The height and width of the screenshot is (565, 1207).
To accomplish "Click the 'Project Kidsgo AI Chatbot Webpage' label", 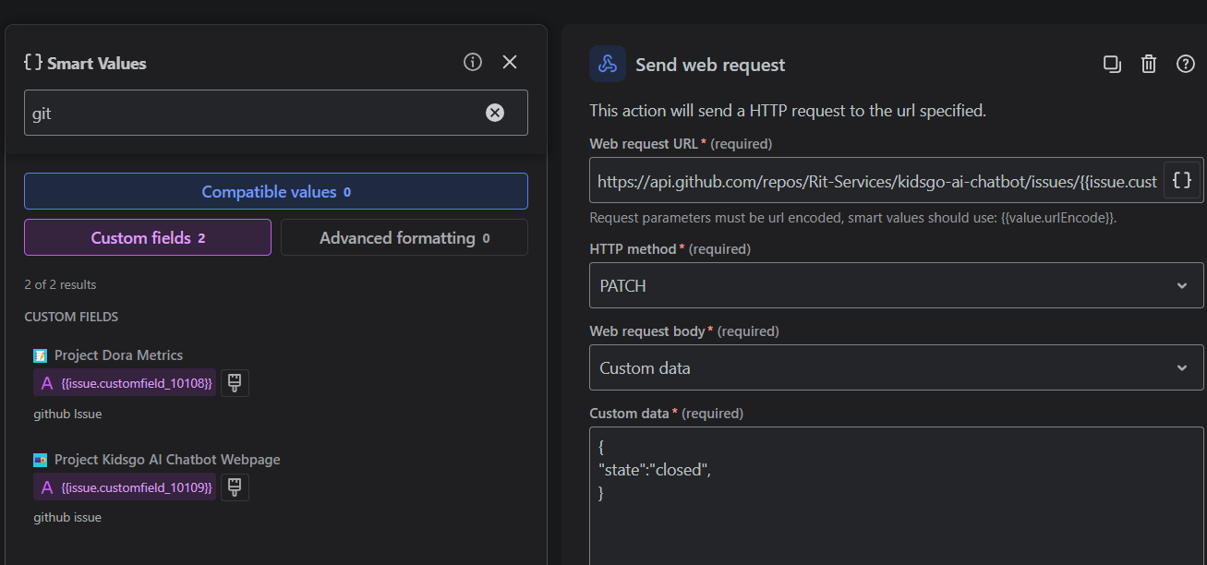I will click(167, 460).
